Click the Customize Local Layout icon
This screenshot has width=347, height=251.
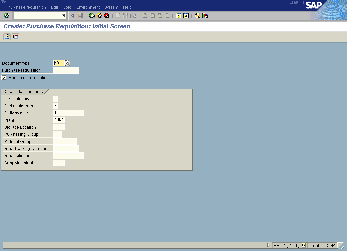205,16
